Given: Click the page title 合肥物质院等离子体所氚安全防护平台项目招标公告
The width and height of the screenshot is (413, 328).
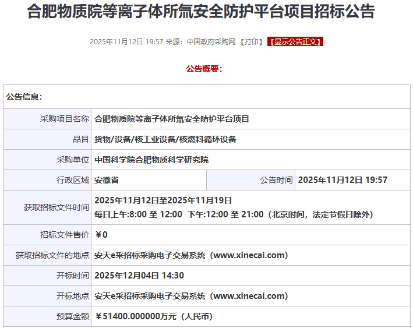Looking at the screenshot, I should pyautogui.click(x=201, y=11).
